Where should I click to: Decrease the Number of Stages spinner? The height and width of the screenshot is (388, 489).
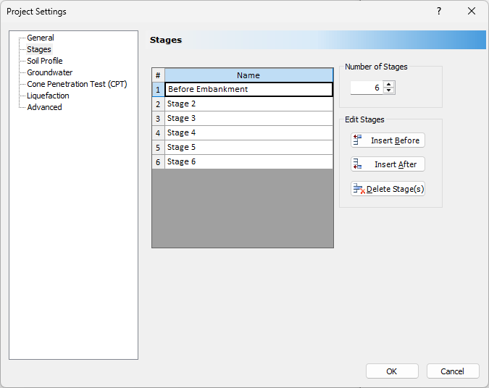(388, 90)
